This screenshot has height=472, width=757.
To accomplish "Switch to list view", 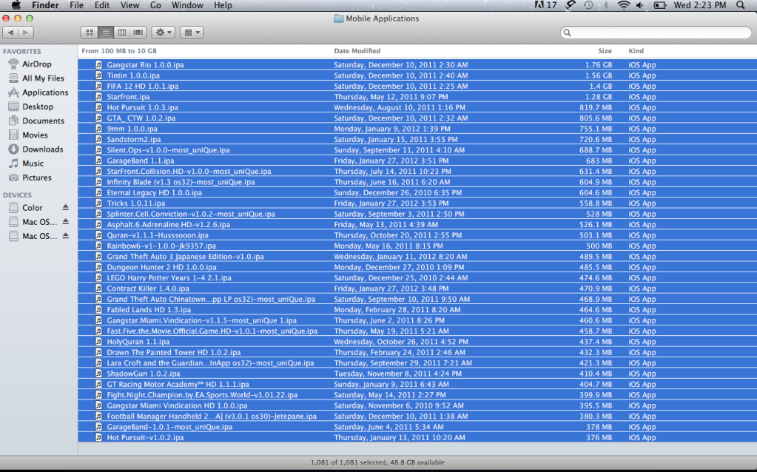I will click(x=106, y=33).
